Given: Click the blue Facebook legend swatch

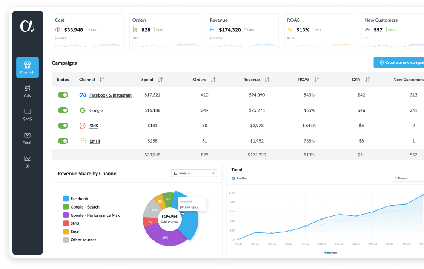Looking at the screenshot, I should coord(66,199).
